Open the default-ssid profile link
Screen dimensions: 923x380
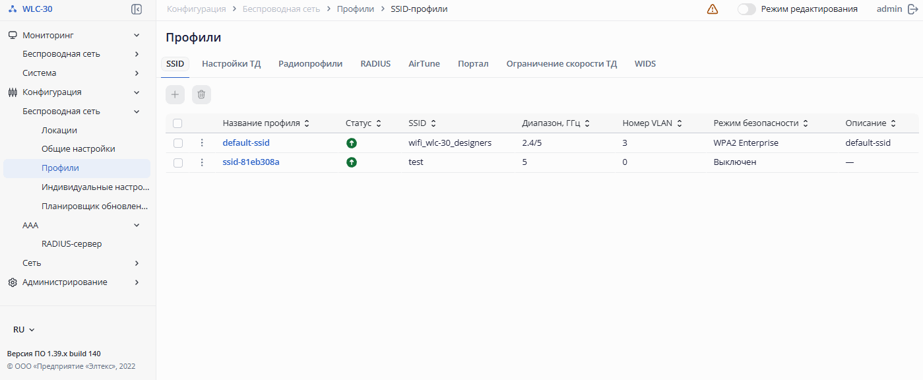(246, 142)
